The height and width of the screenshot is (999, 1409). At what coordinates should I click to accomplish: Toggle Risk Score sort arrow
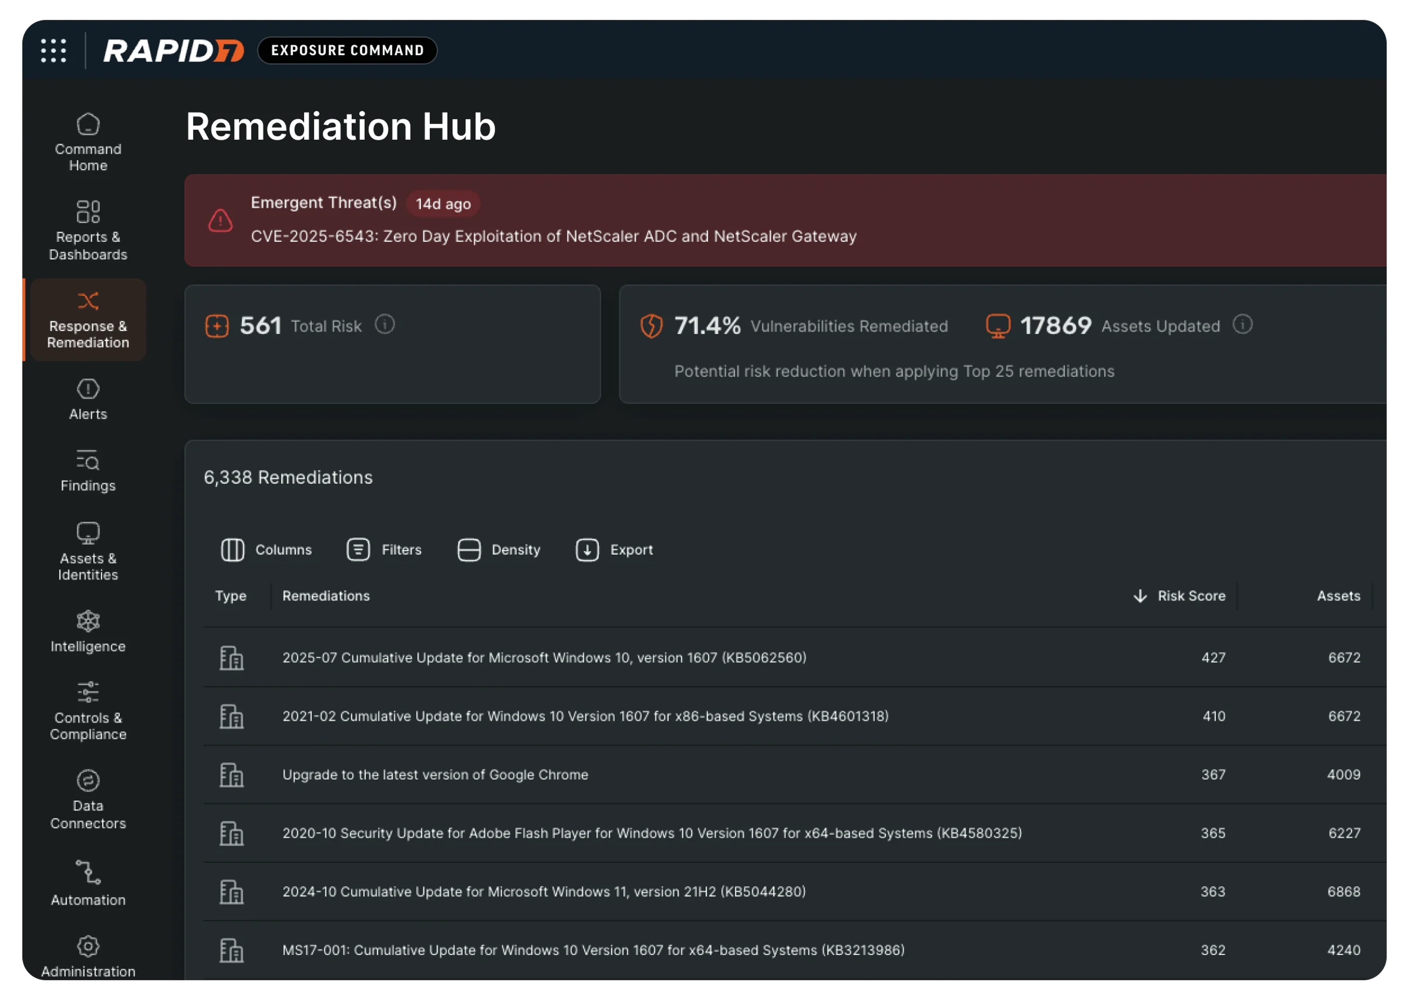coord(1140,595)
